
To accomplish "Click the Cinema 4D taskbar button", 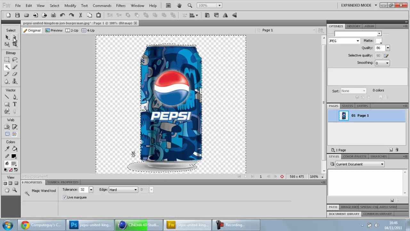I will pyautogui.click(x=139, y=225).
